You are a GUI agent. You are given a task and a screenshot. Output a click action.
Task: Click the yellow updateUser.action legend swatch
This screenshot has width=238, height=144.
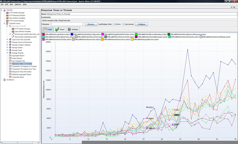(132, 40)
